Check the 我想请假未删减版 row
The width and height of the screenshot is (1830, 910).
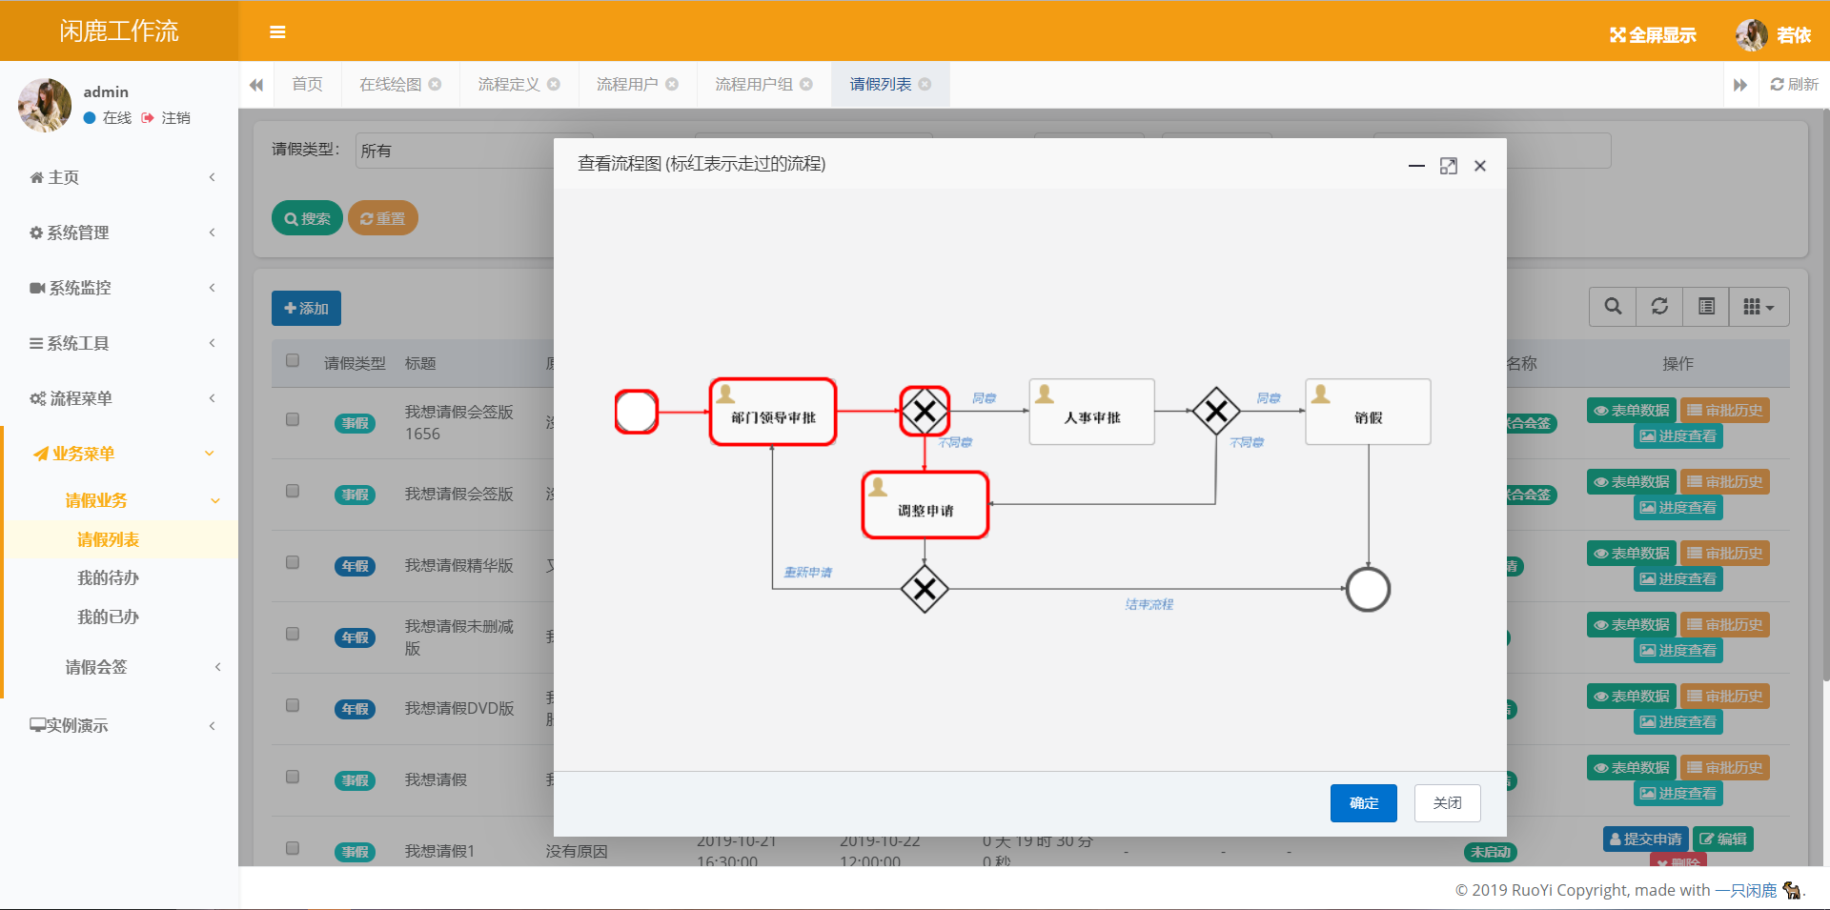[293, 634]
